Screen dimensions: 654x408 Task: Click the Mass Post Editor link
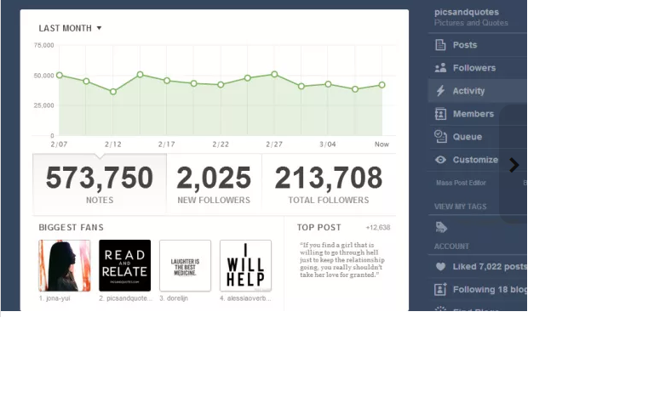[x=461, y=183]
